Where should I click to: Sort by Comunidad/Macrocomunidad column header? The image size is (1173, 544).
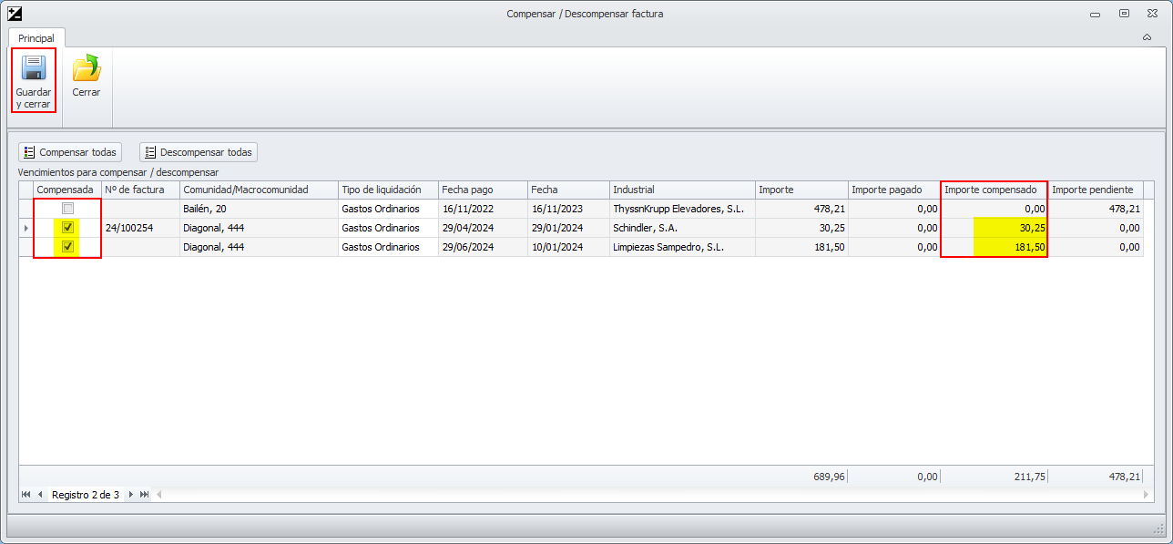(259, 190)
